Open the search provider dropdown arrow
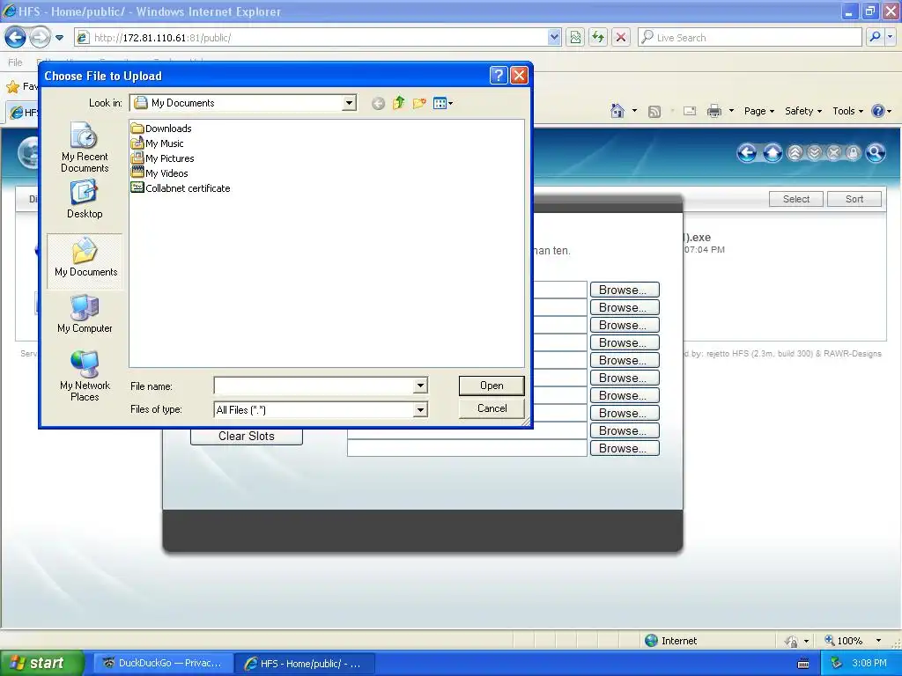This screenshot has width=902, height=676. 891,37
